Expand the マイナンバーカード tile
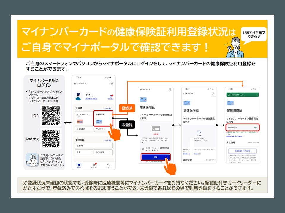The height and width of the screenshot is (213, 285). (83, 118)
